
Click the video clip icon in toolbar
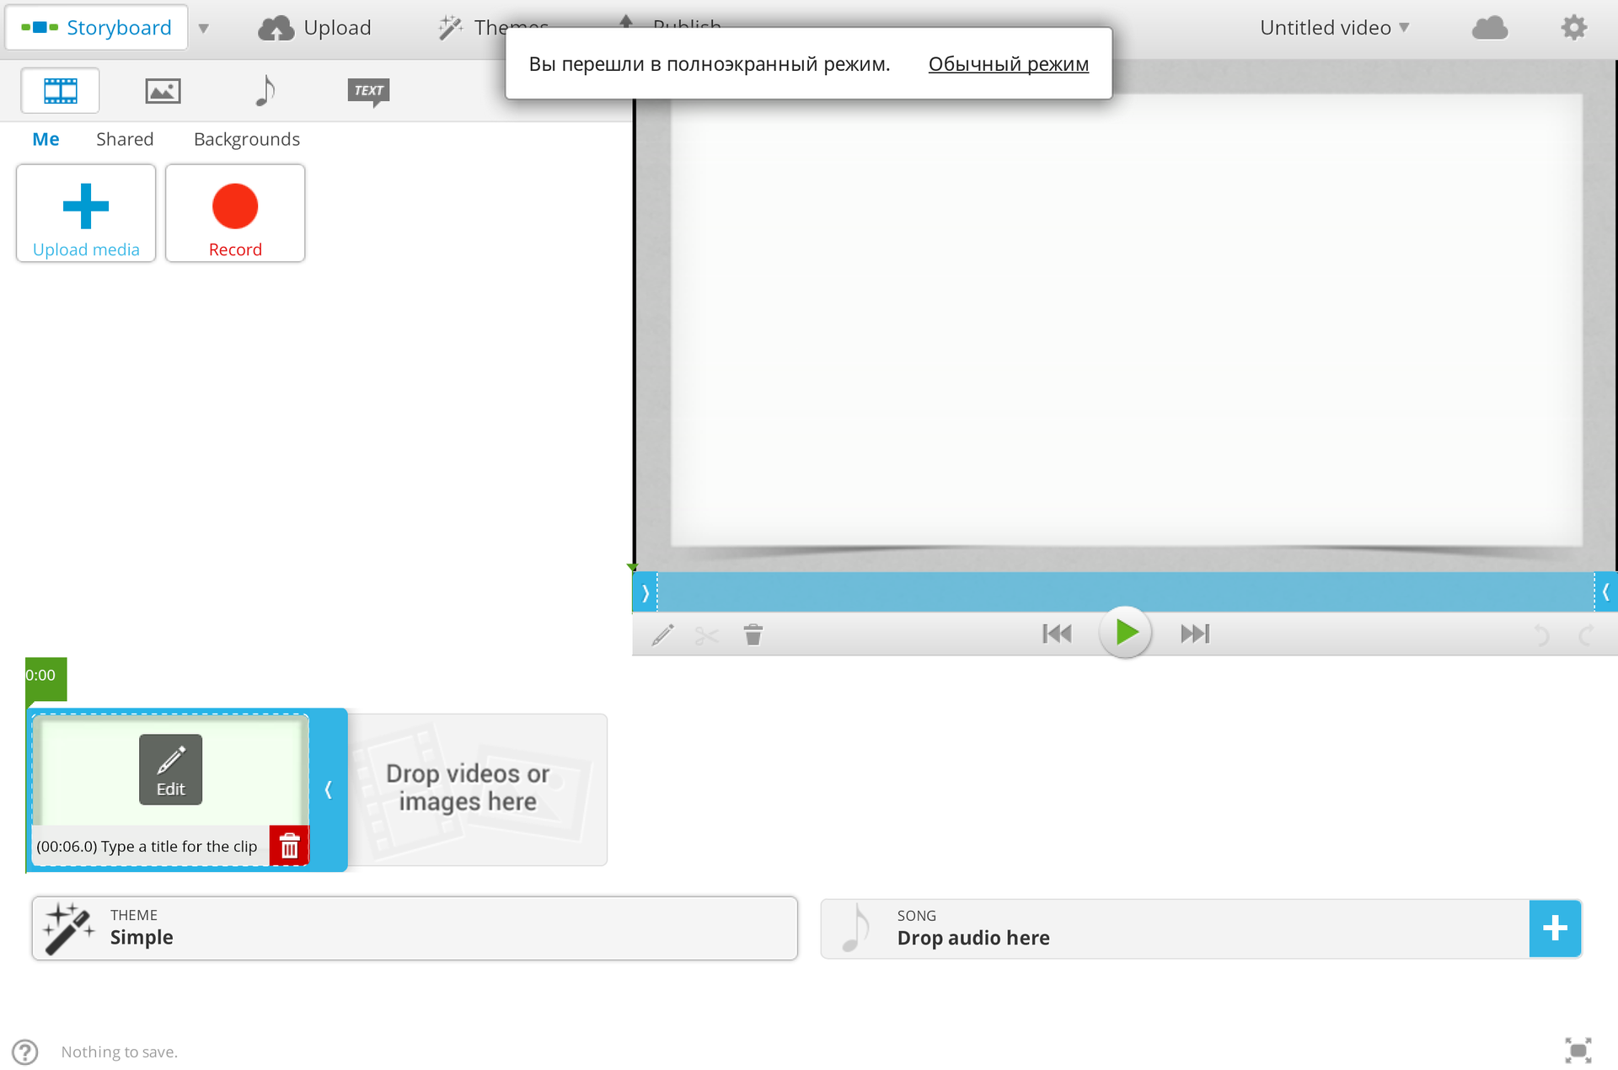[60, 91]
